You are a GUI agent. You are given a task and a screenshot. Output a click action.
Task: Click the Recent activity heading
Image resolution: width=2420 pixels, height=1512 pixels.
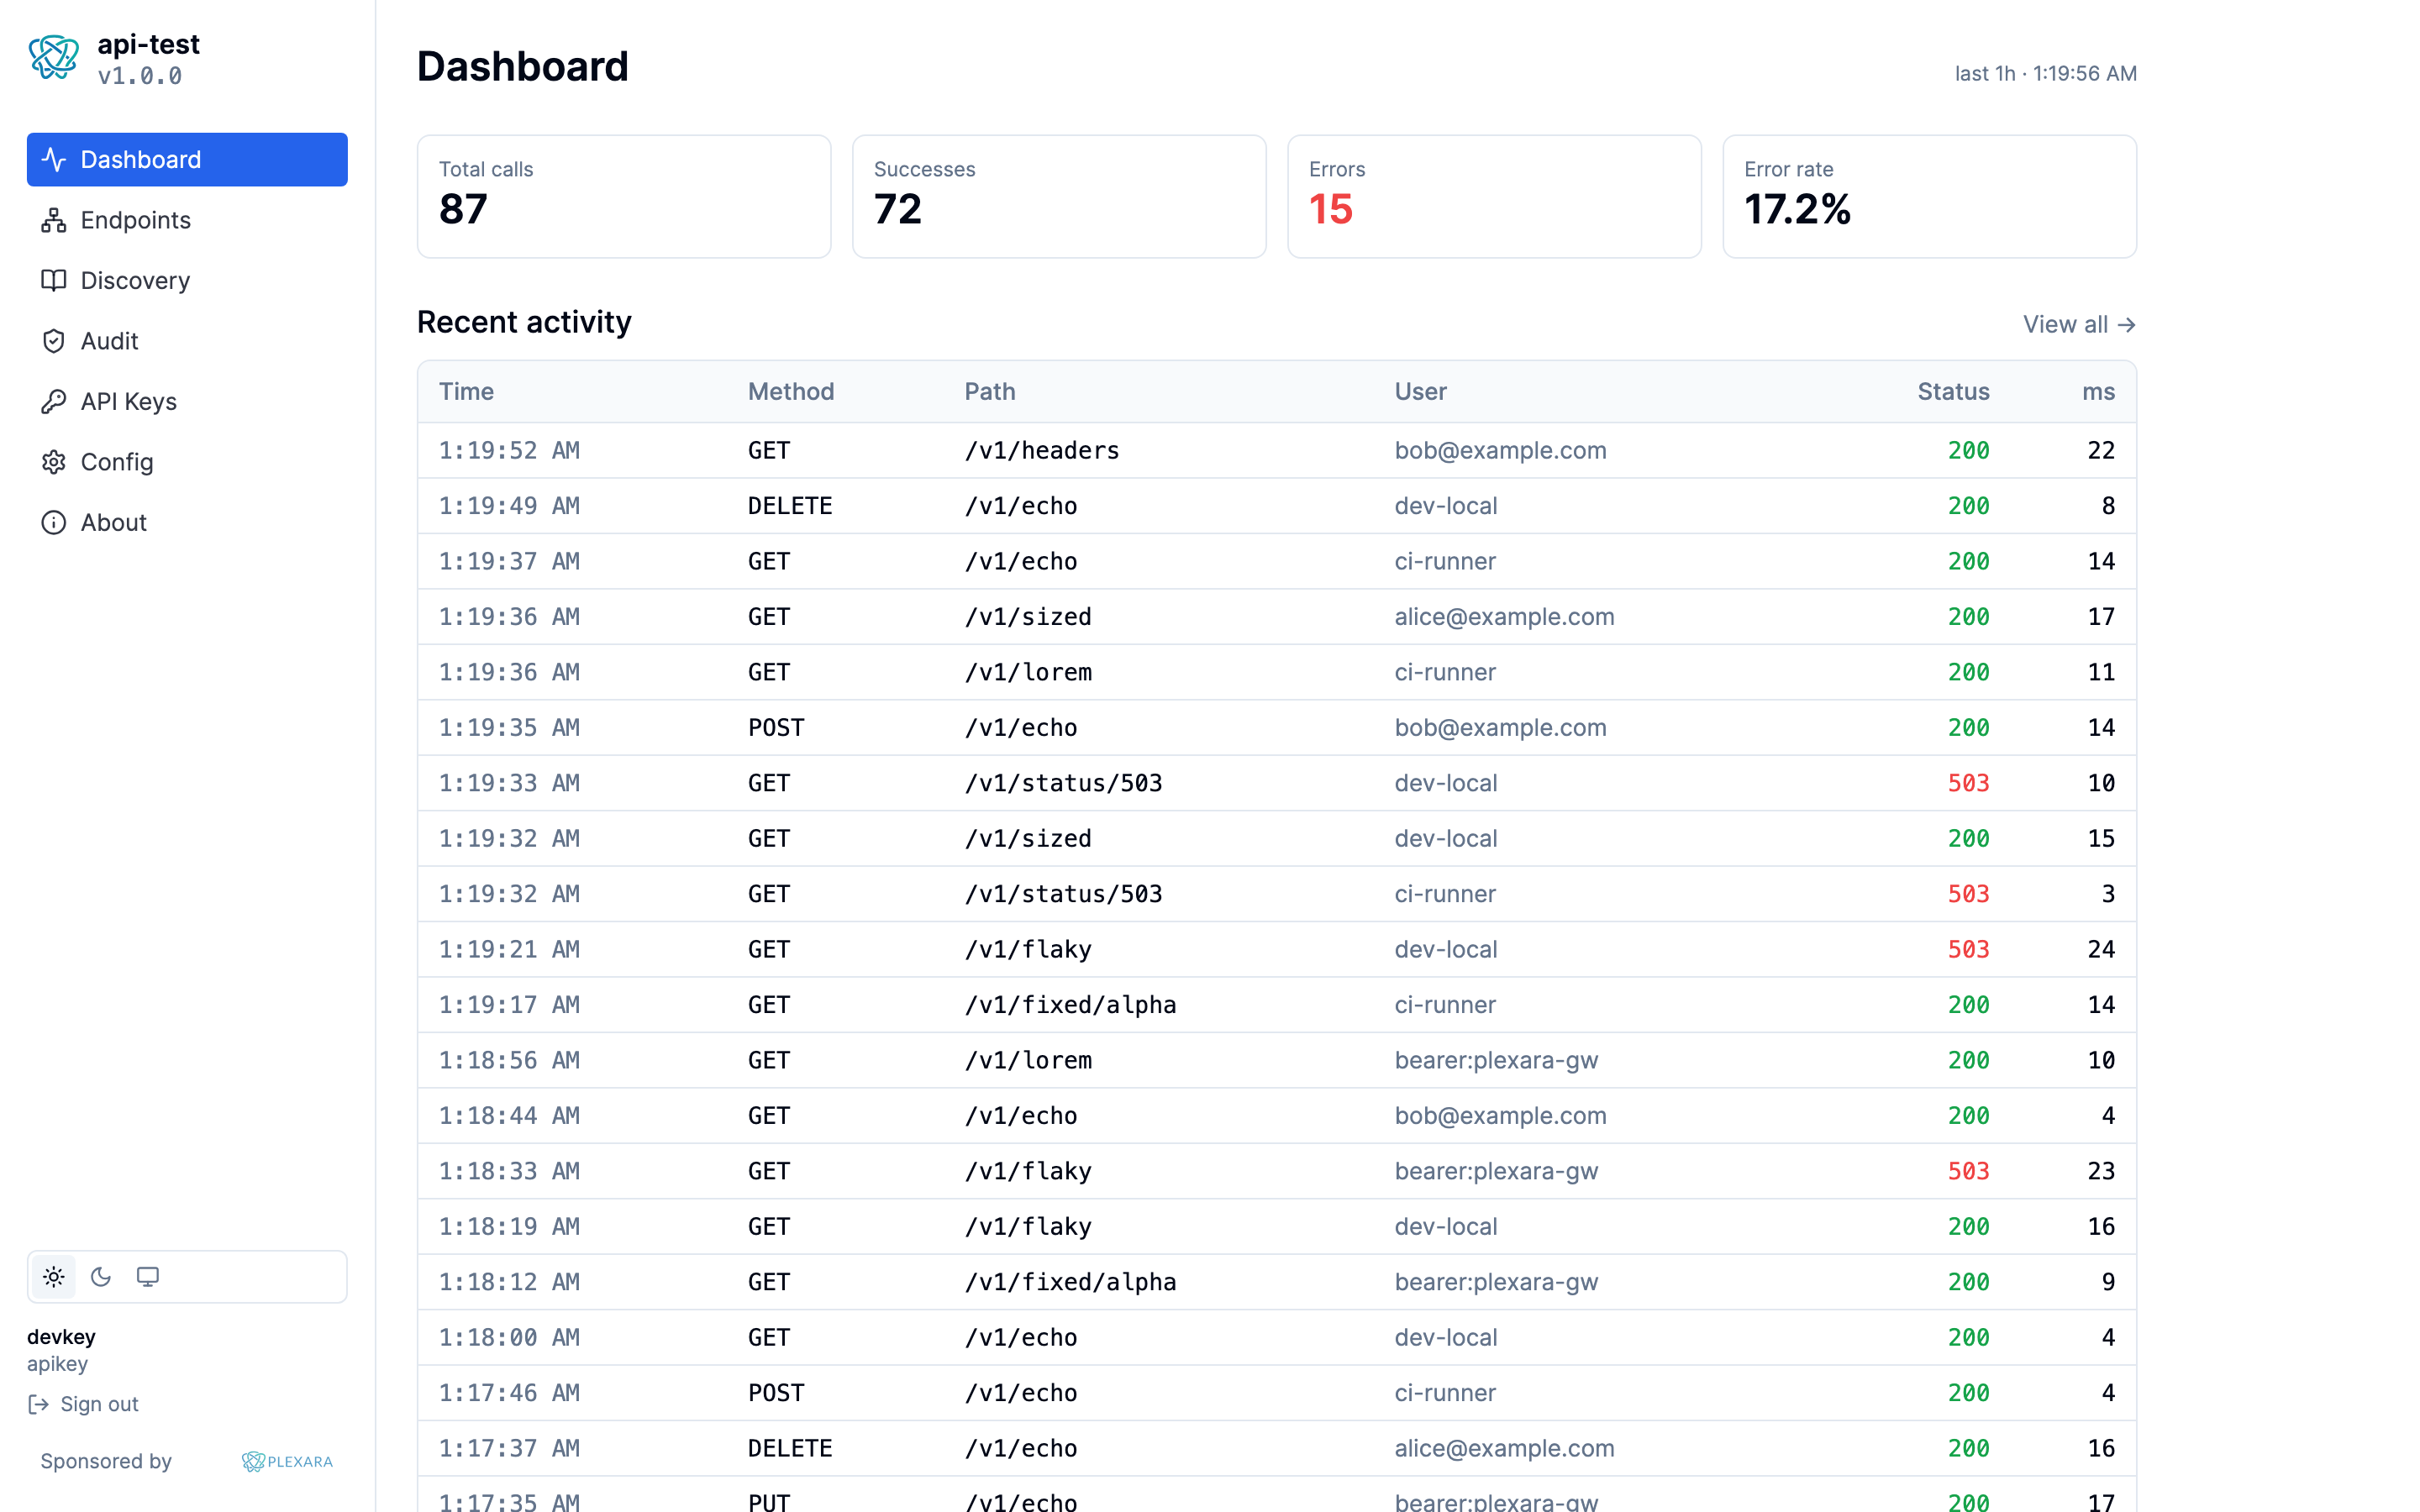tap(524, 322)
